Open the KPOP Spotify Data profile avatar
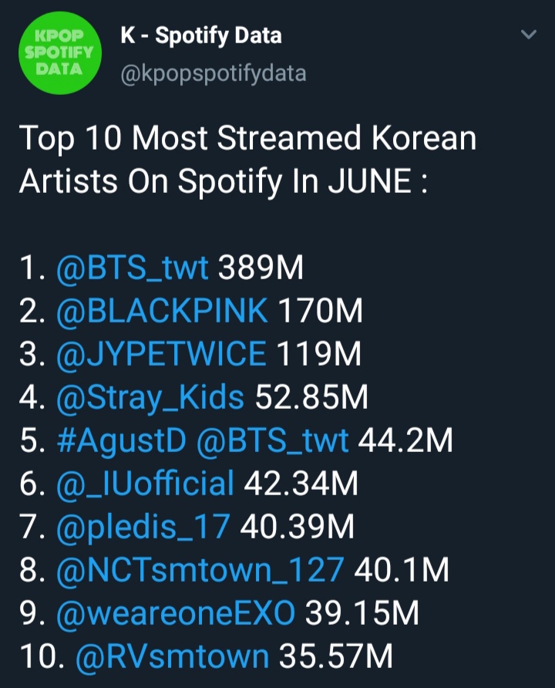This screenshot has width=555, height=688. pos(58,55)
